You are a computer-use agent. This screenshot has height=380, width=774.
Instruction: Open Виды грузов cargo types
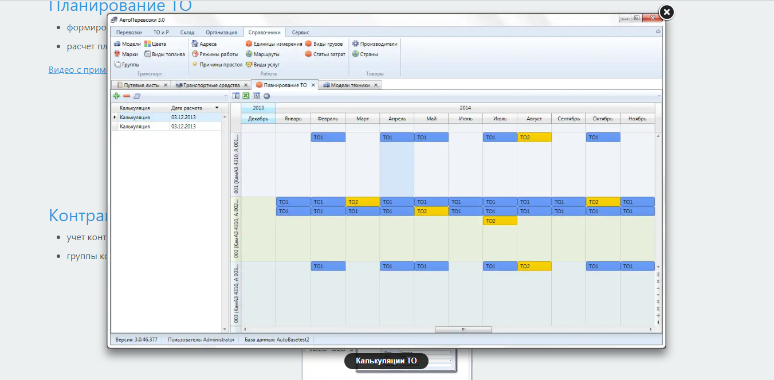[324, 44]
